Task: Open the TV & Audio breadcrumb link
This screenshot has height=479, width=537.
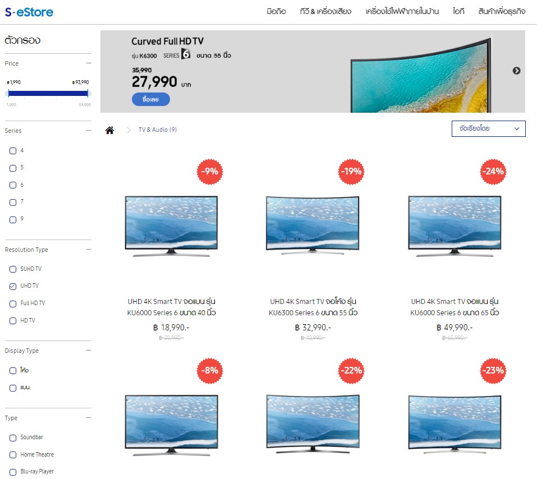Action: [x=157, y=130]
